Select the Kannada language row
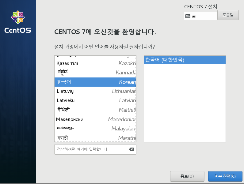Viewport: 244px width, 184px height. click(x=95, y=73)
